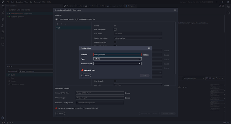Toggle the Operational Key checkbox
This screenshot has height=124, width=231.
pyautogui.click(x=115, y=42)
